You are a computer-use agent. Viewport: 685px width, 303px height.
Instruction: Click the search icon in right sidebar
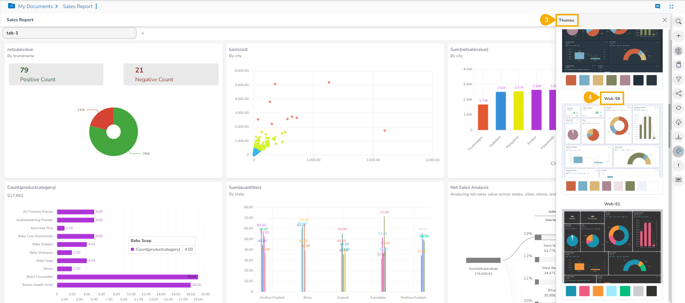coord(678,22)
